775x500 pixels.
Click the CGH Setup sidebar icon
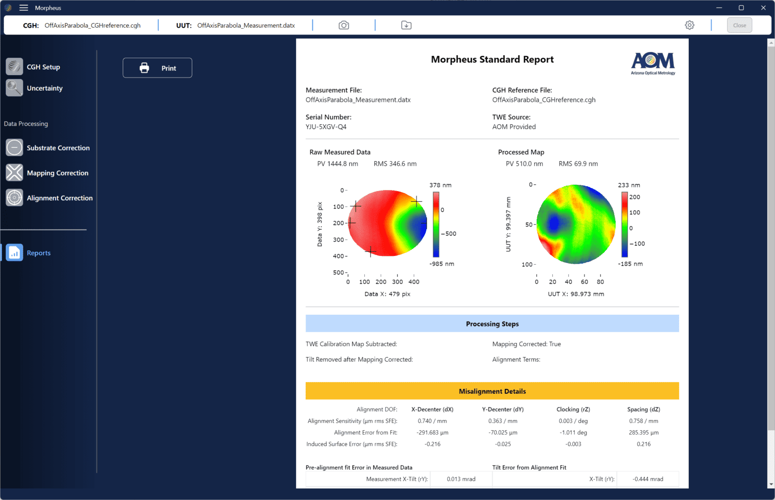tap(15, 66)
